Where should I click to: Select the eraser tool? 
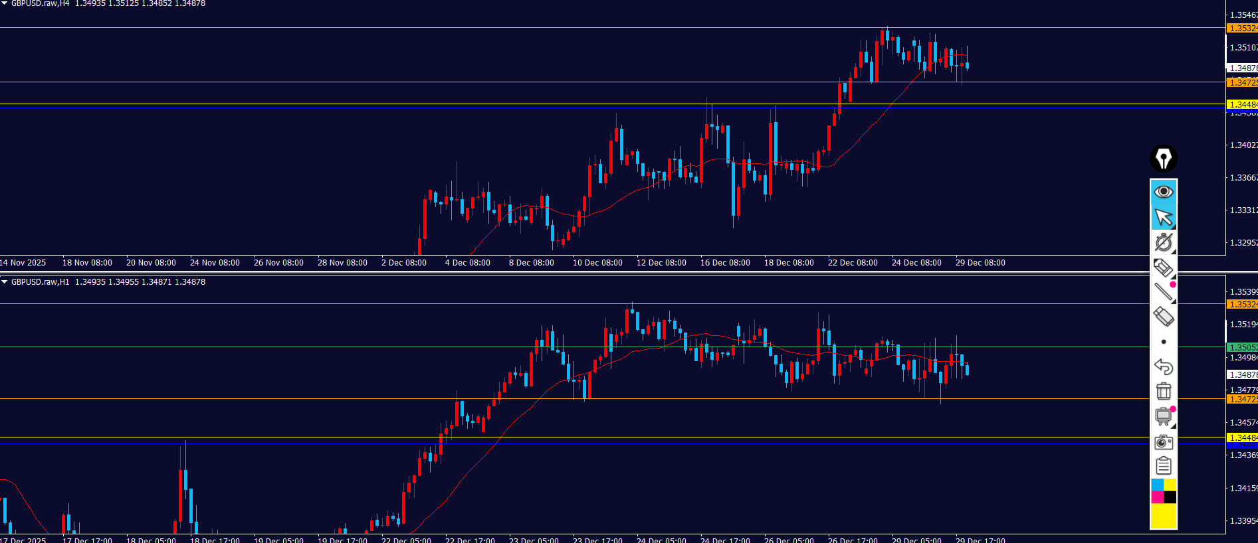(1164, 317)
